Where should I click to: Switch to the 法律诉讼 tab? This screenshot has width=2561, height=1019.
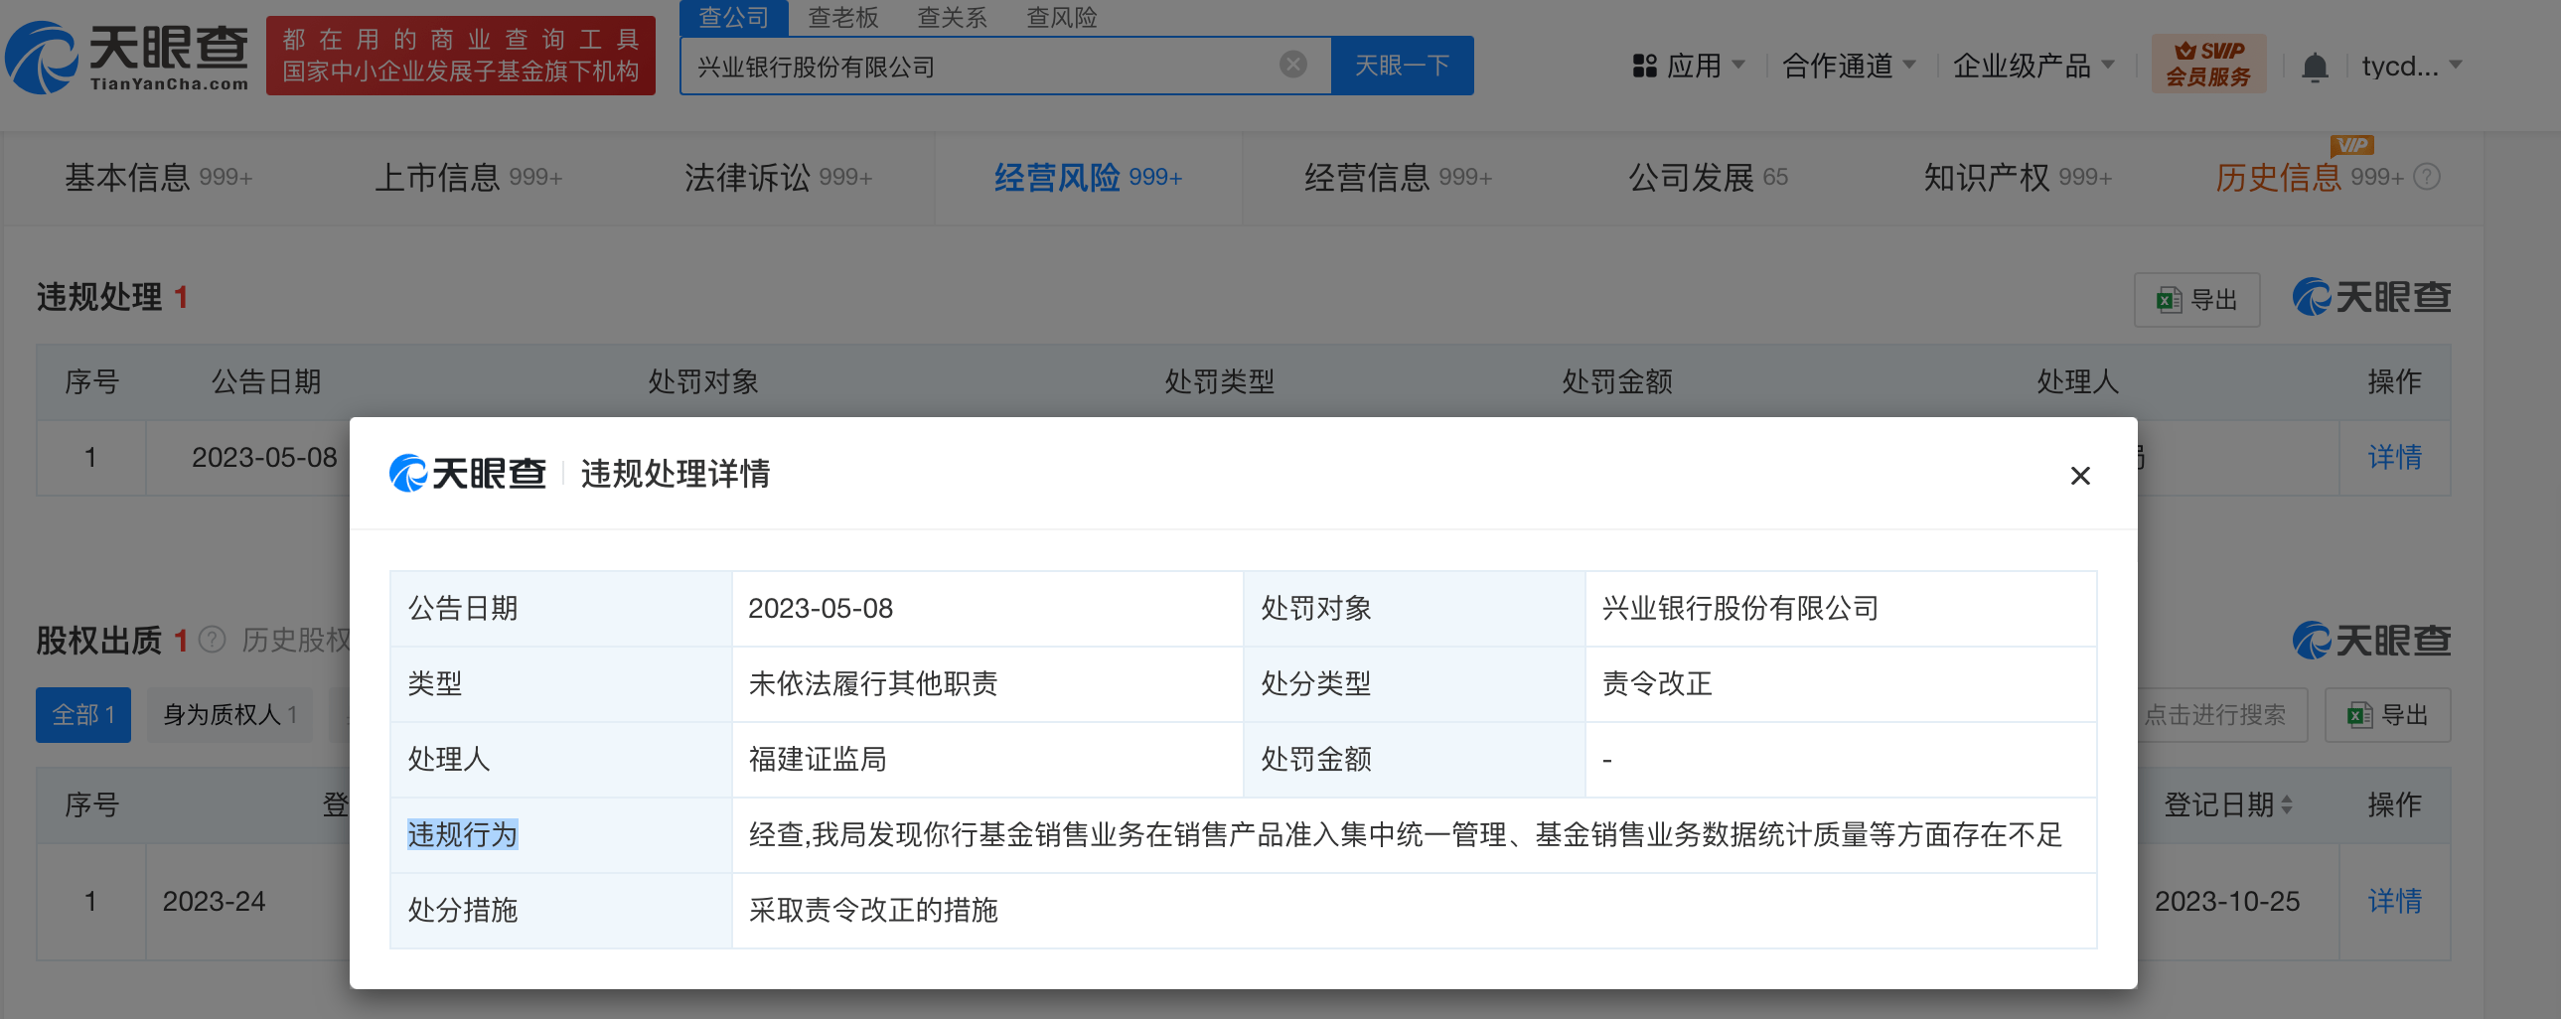[x=778, y=177]
